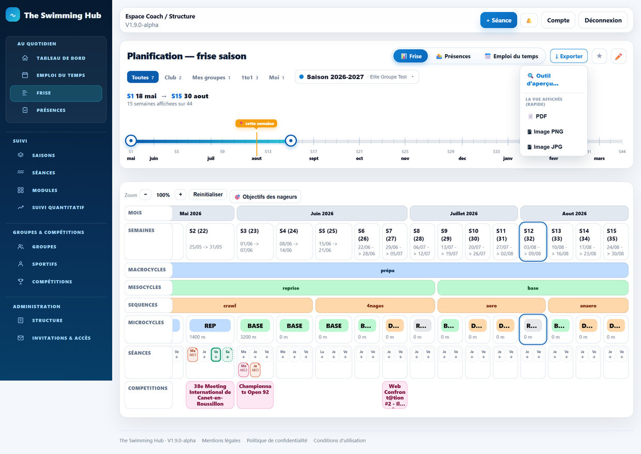Select the Mes groupes filter
The image size is (641, 454).
click(x=211, y=77)
